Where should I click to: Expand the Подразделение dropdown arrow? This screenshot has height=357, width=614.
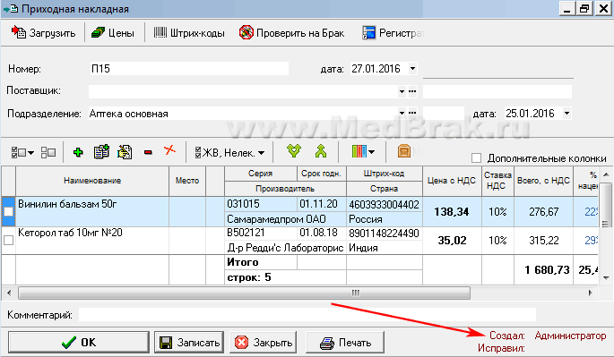pyautogui.click(x=402, y=113)
